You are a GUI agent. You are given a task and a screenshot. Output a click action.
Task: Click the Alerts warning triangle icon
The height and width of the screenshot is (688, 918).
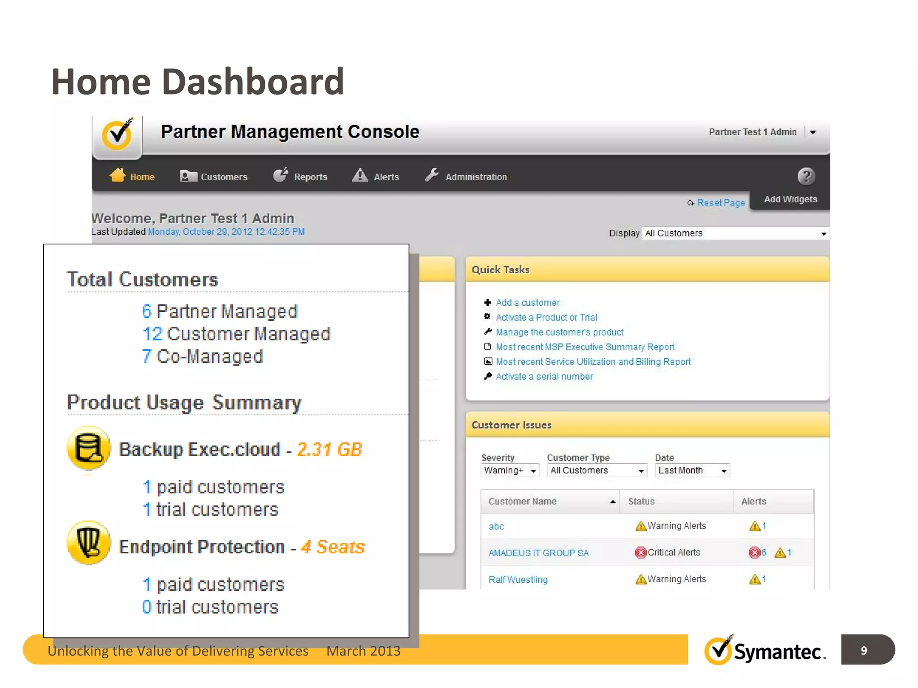coord(359,175)
